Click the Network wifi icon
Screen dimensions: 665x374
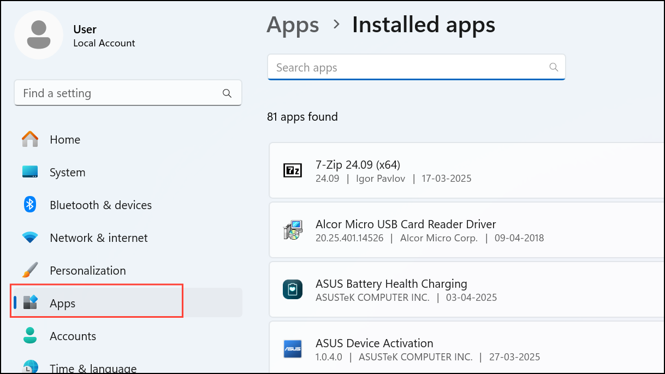(x=30, y=238)
